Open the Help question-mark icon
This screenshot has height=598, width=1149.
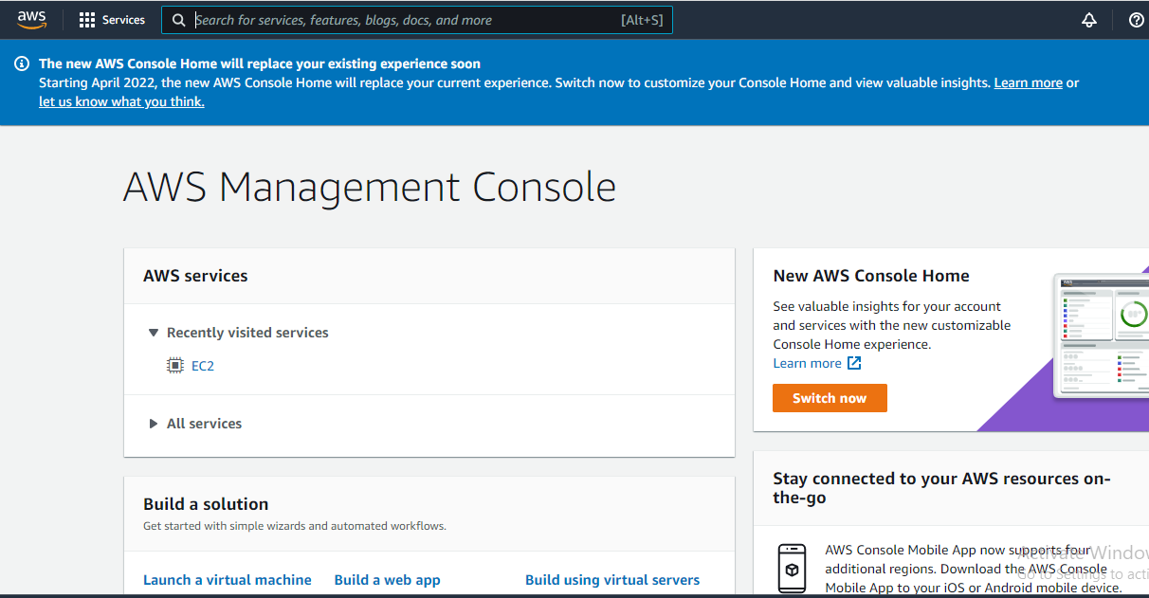pos(1136,19)
